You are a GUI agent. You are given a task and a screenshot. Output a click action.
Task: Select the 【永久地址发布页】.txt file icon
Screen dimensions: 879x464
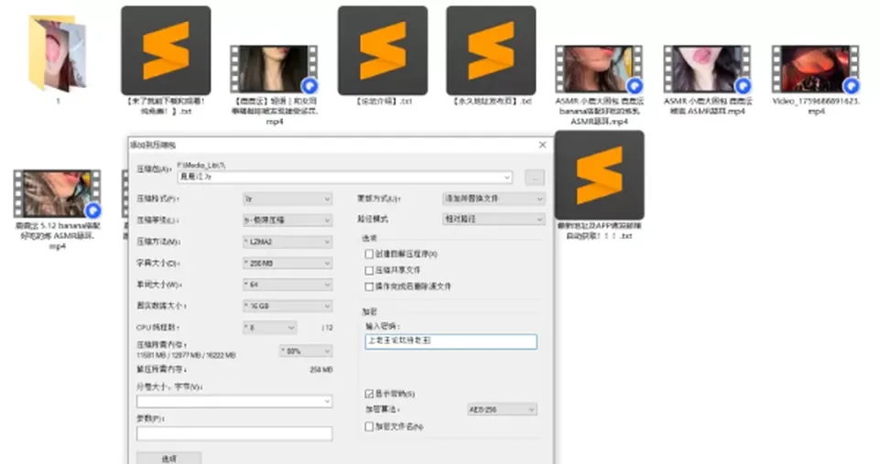point(491,50)
